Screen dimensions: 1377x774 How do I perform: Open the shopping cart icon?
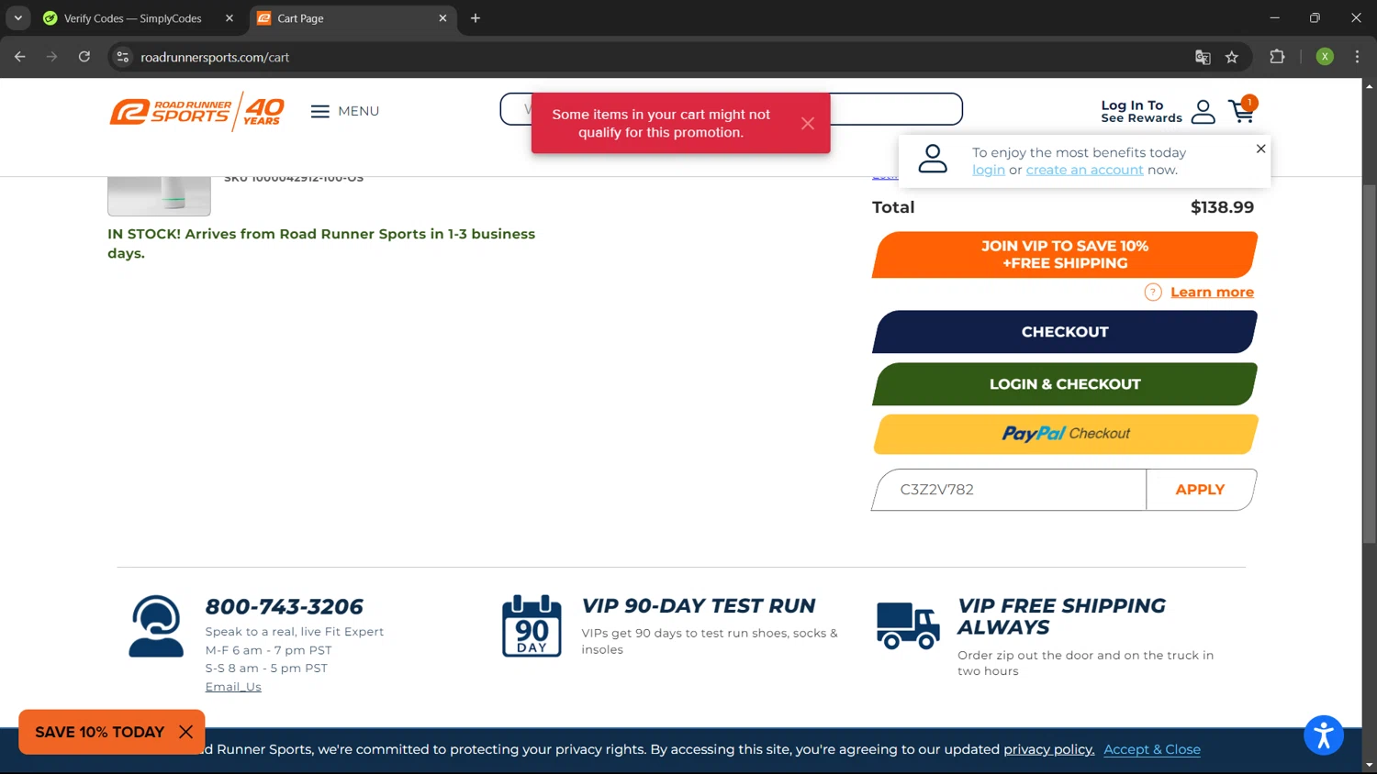coord(1242,111)
